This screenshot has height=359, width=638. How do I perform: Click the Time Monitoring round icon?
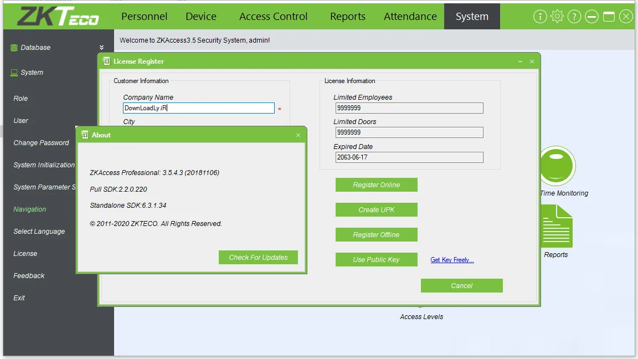(558, 166)
